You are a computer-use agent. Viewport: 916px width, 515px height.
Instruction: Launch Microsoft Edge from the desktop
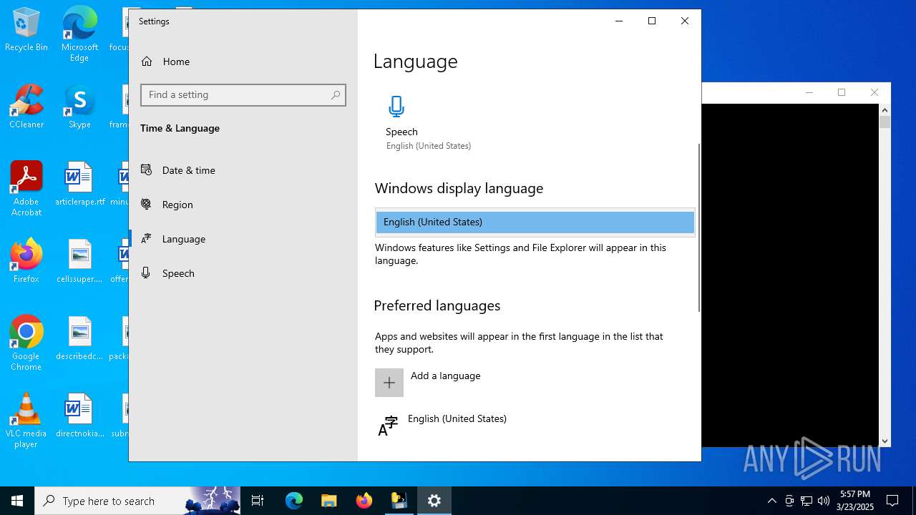tap(79, 34)
